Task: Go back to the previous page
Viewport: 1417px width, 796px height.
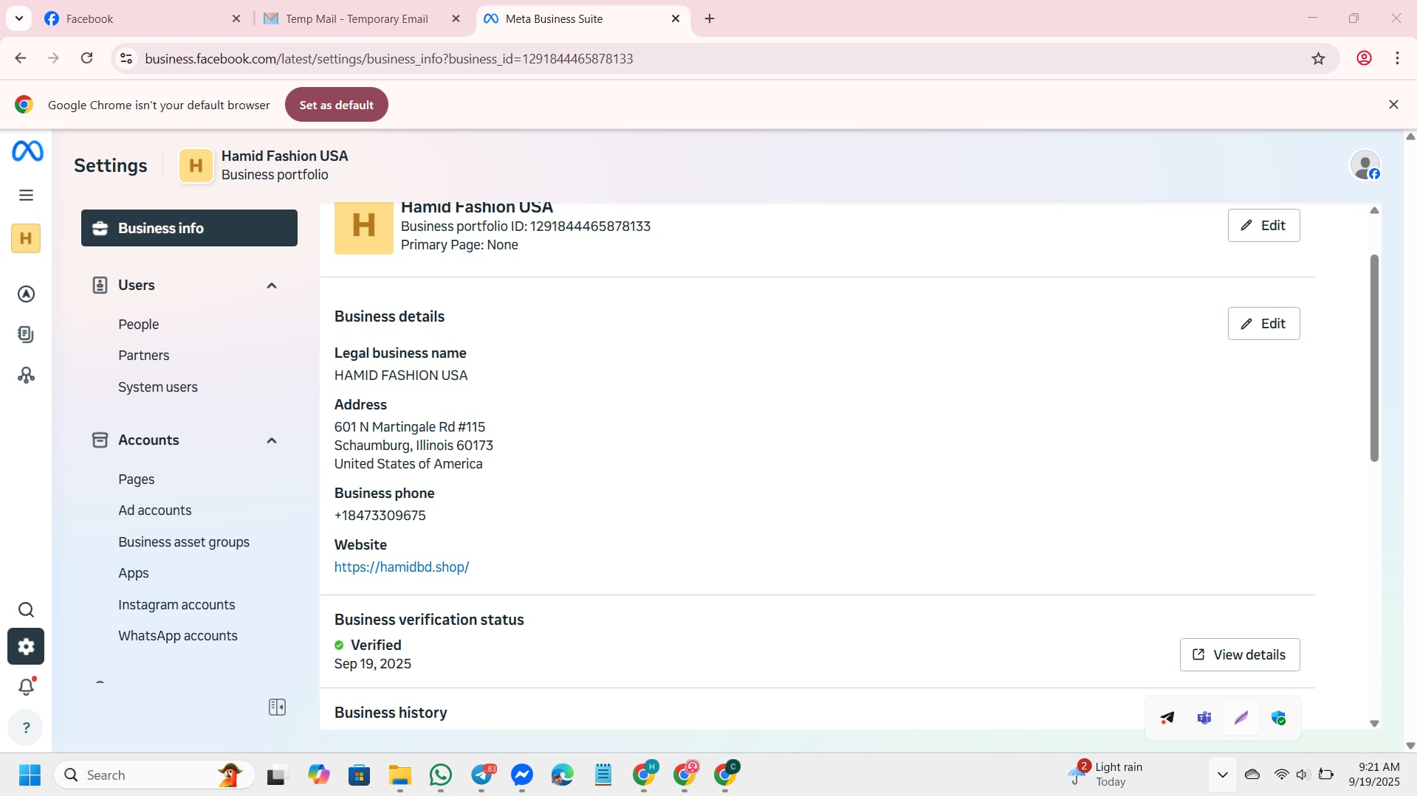Action: pyautogui.click(x=21, y=58)
